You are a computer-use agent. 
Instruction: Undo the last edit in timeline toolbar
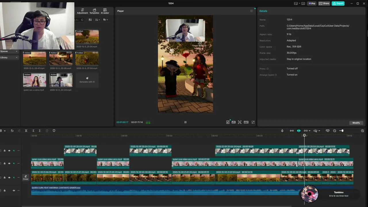(12, 131)
